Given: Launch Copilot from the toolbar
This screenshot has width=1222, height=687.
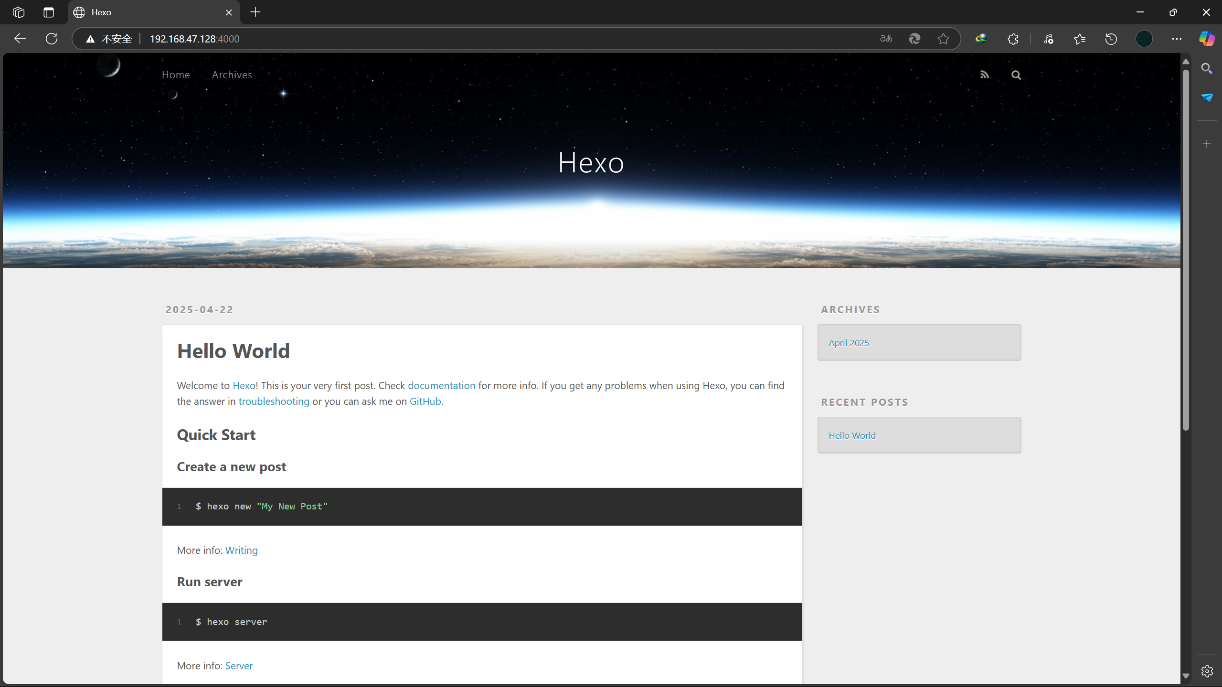Looking at the screenshot, I should [x=1207, y=39].
